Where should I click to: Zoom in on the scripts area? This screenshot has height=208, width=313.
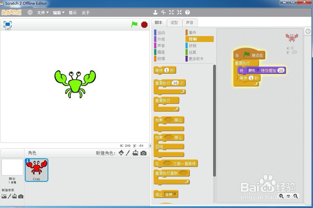pyautogui.click(x=295, y=196)
